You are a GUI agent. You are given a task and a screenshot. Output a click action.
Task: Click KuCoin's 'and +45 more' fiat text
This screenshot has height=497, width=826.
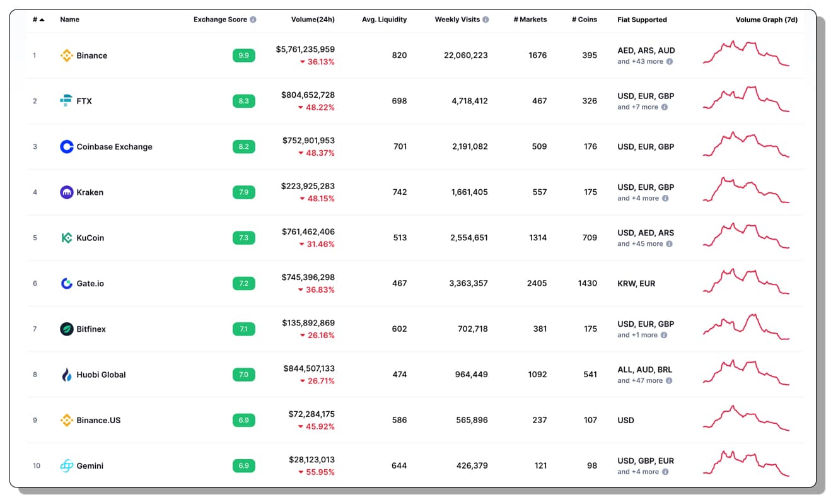(x=640, y=243)
